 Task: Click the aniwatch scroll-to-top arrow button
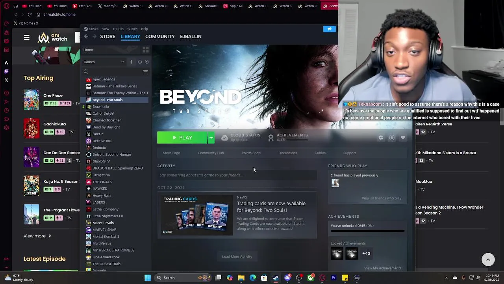(488, 259)
